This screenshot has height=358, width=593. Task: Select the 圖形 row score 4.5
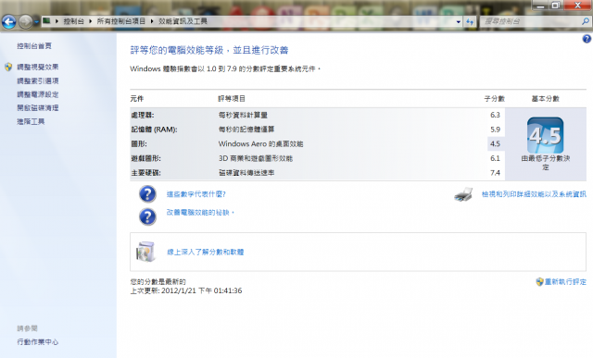[x=495, y=144]
